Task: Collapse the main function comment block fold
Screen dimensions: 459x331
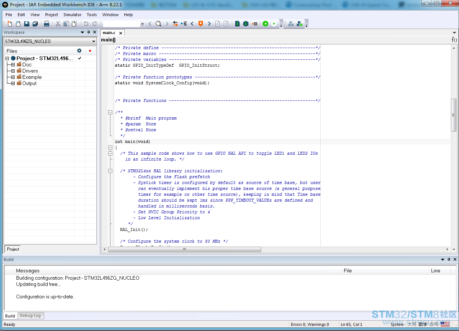Action: (110, 113)
